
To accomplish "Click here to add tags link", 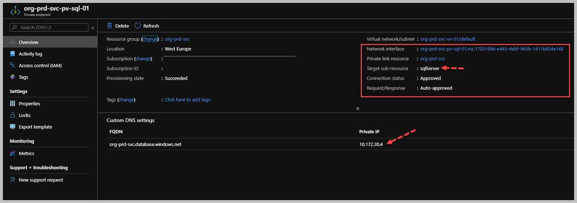I will (x=188, y=100).
